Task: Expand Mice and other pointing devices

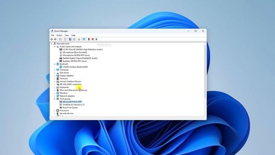Action: click(x=55, y=90)
